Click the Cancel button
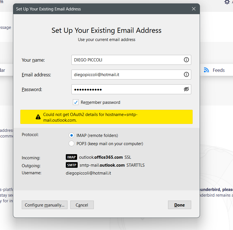This screenshot has height=230, width=233. coord(82,205)
